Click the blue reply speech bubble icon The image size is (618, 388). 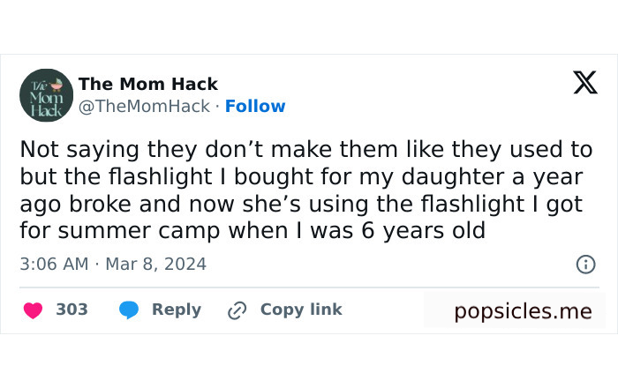click(129, 310)
